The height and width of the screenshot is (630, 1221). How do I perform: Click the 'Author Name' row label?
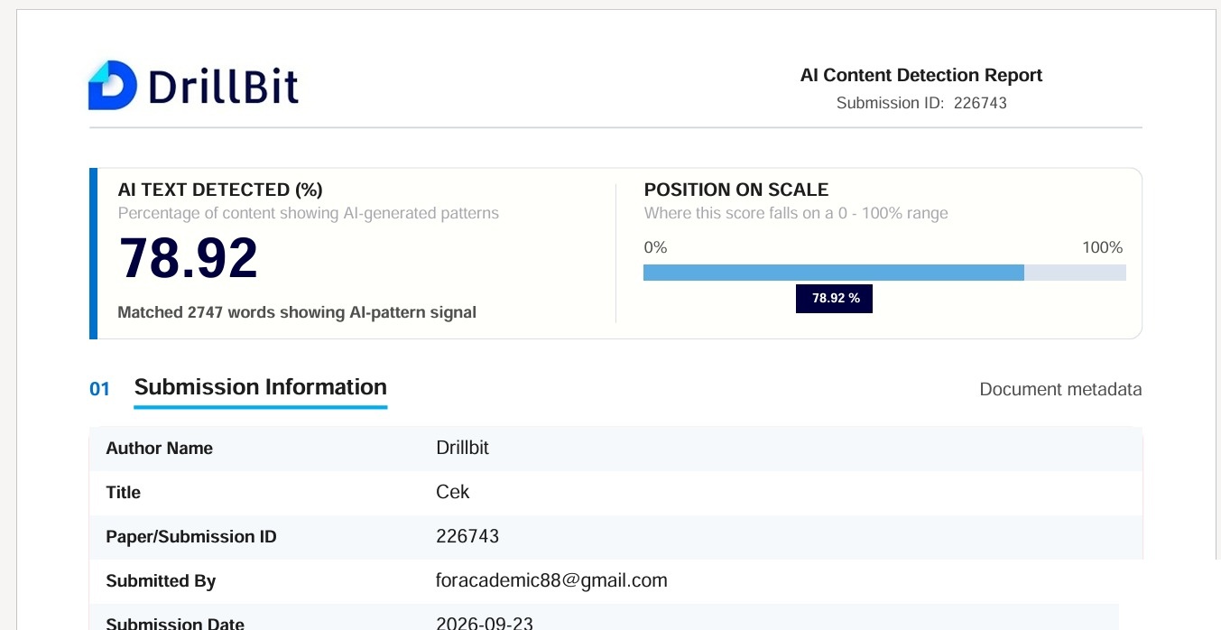coord(160,449)
